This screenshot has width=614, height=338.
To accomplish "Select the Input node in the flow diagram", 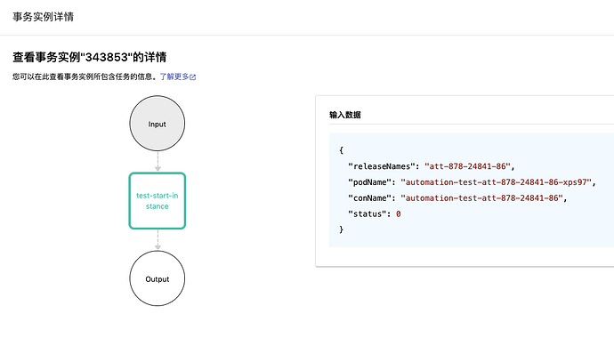I will tap(157, 124).
